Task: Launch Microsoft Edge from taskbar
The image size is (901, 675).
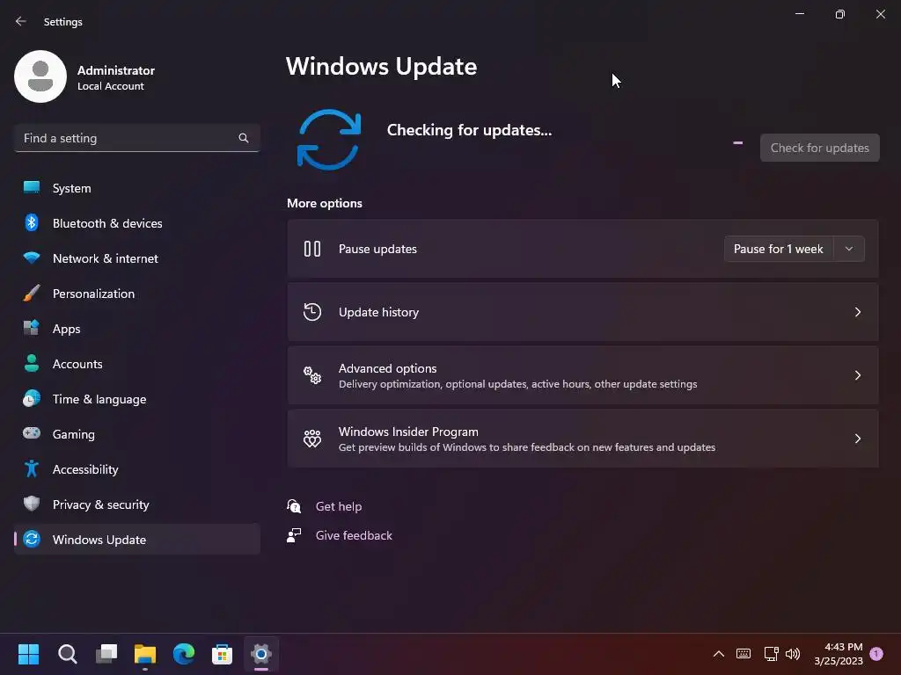Action: click(x=184, y=654)
